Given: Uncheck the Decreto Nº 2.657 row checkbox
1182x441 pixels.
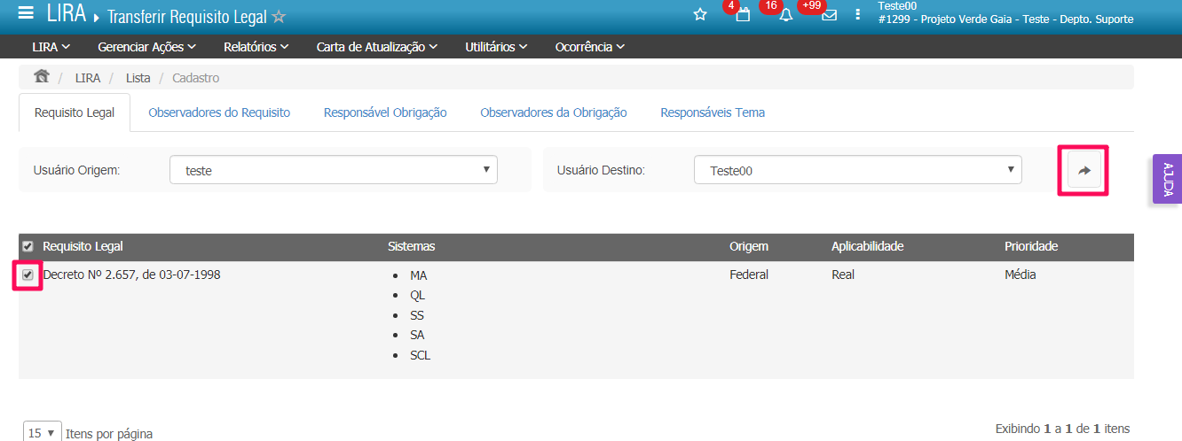Looking at the screenshot, I should click(x=28, y=275).
